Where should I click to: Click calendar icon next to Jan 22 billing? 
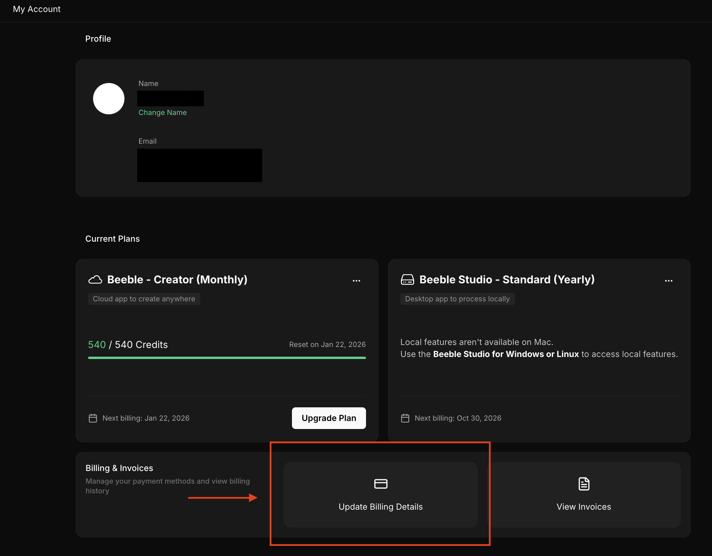[x=93, y=418]
